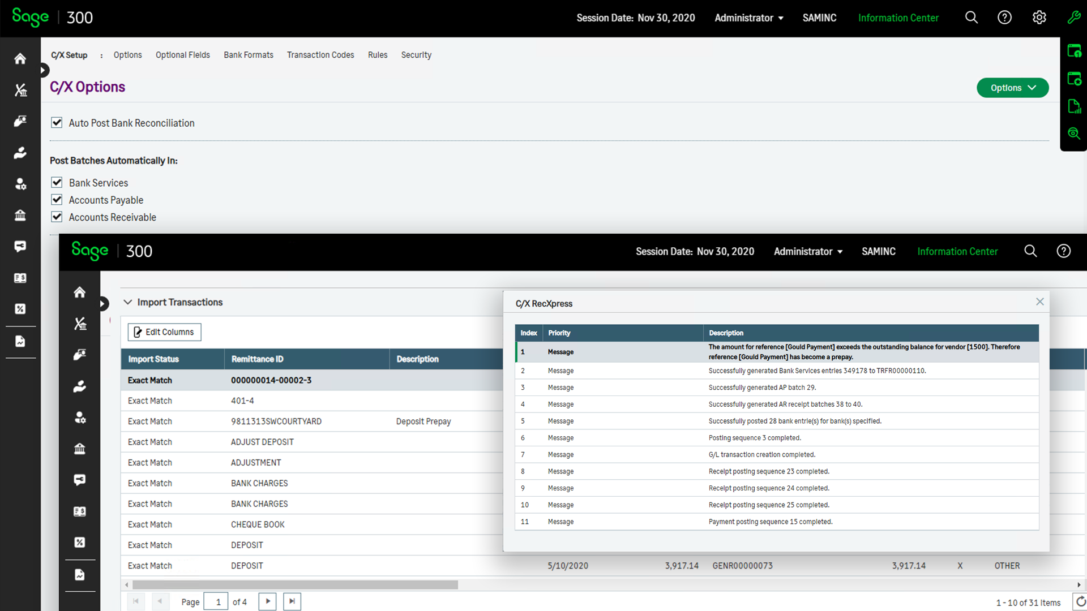Open the Transaction Codes menu item

pyautogui.click(x=320, y=55)
